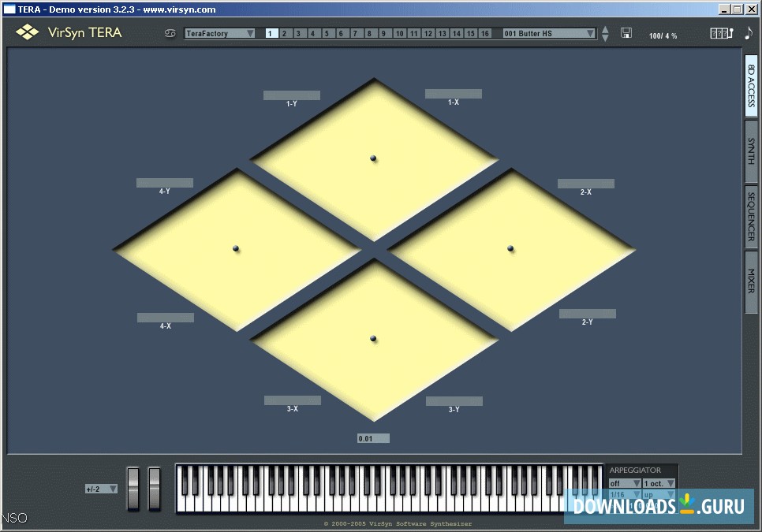Select MIDI channel 10
Image resolution: width=762 pixels, height=532 pixels.
click(399, 33)
